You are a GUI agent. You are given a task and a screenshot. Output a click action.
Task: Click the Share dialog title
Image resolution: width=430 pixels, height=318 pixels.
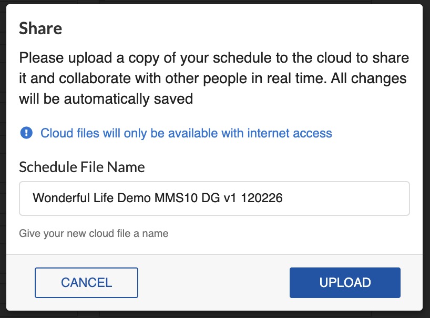click(40, 28)
